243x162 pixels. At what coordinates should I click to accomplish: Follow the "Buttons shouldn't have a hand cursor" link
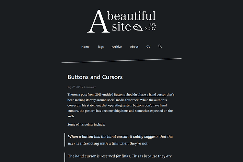[140, 95]
